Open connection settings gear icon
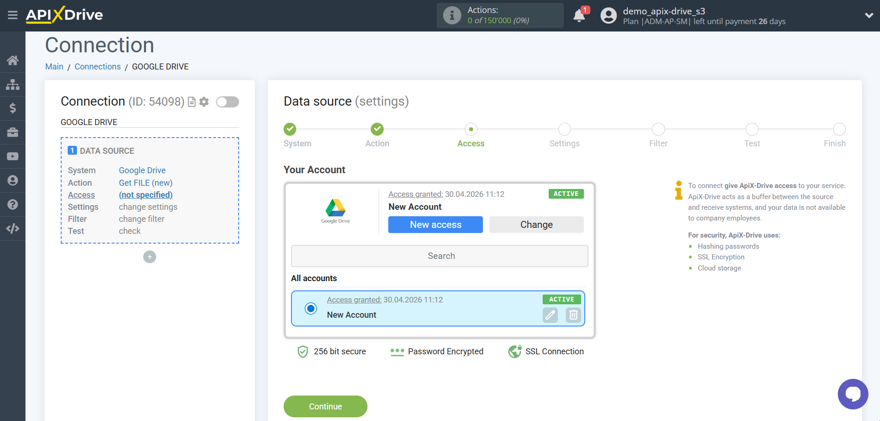The width and height of the screenshot is (880, 421). tap(204, 102)
